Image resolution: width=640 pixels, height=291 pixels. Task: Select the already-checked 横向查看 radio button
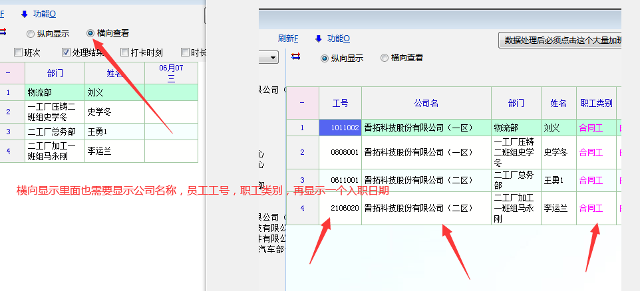coord(90,33)
